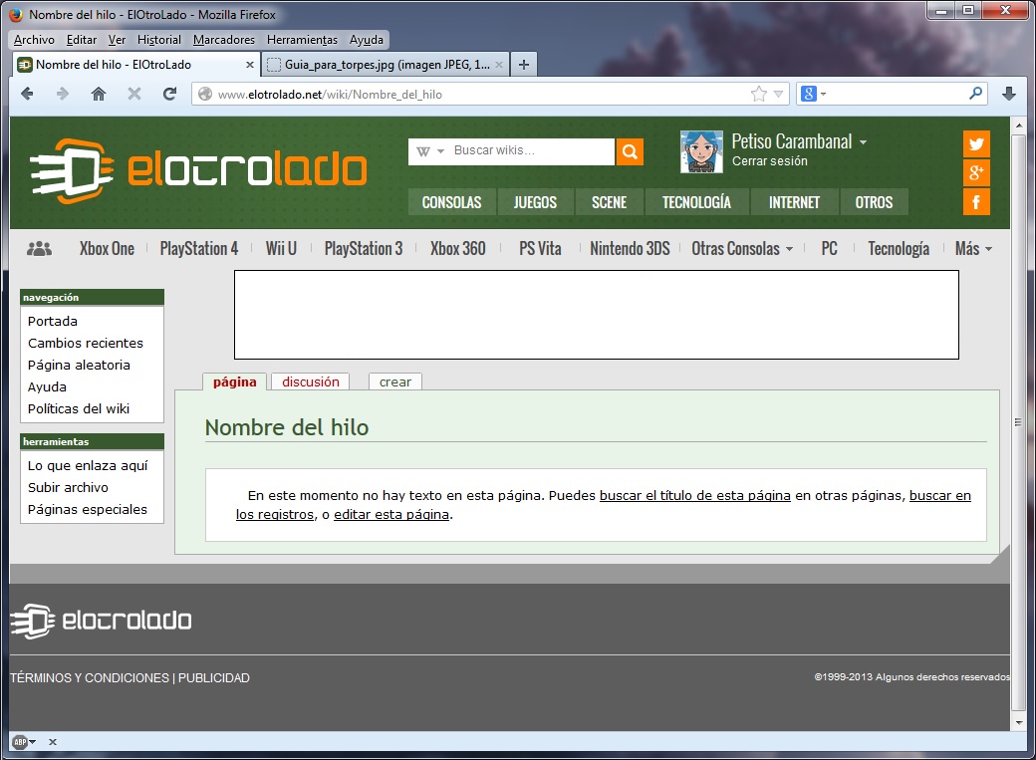Click the ElOtroLado footer logo
The image size is (1036, 760).
tap(101, 622)
